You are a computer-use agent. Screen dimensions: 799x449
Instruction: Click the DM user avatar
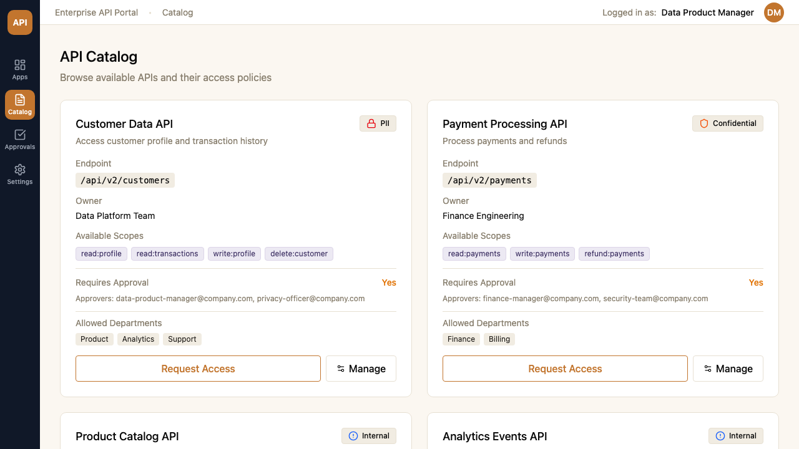pos(774,12)
